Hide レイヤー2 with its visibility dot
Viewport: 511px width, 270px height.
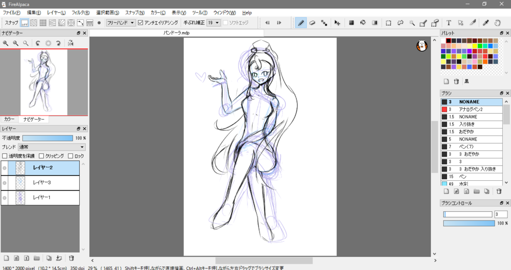[4, 168]
